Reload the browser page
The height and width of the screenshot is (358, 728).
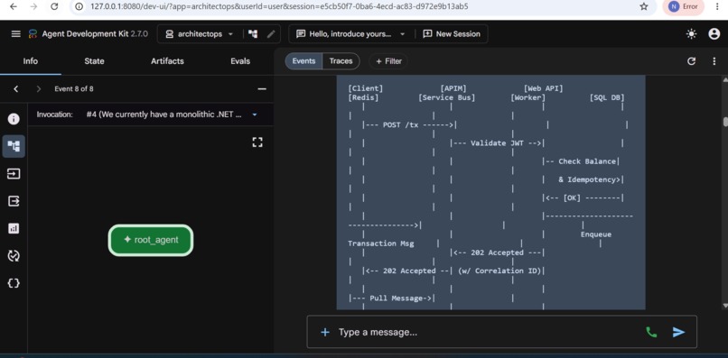(54, 6)
